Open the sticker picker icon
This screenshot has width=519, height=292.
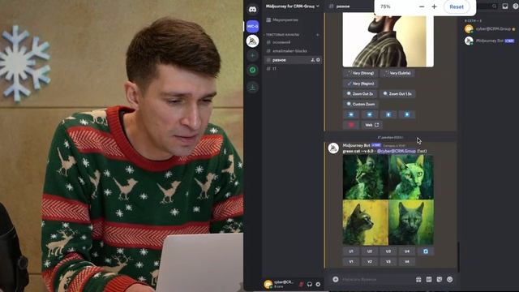pos(440,279)
